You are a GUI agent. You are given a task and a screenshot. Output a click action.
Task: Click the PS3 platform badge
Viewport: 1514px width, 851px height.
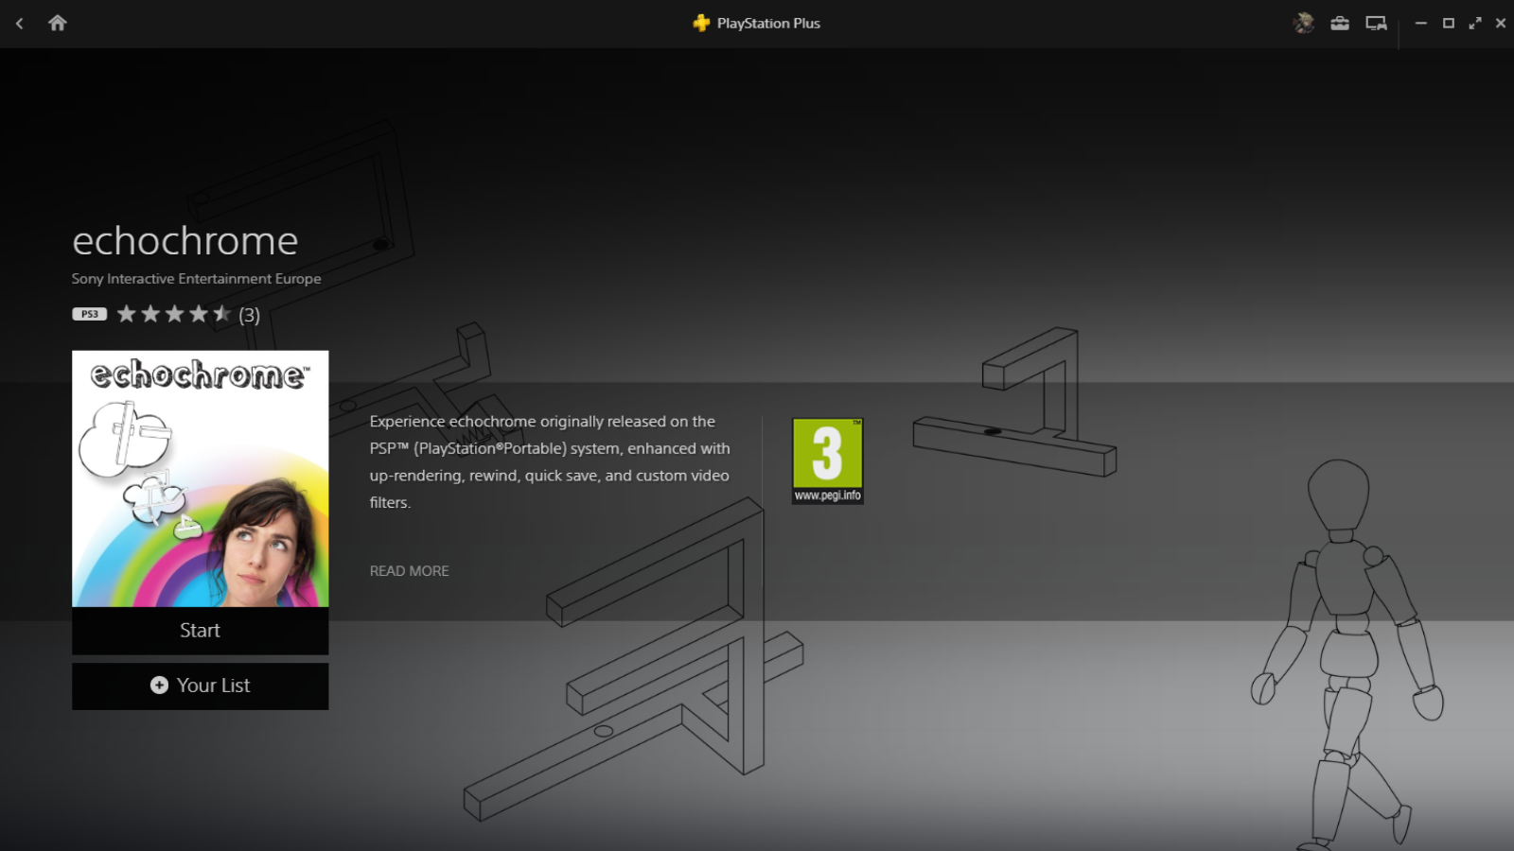tap(89, 314)
